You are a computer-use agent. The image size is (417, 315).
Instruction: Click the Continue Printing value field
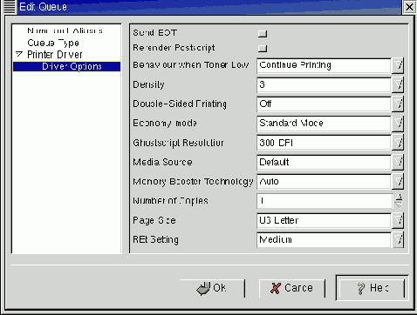click(324, 65)
